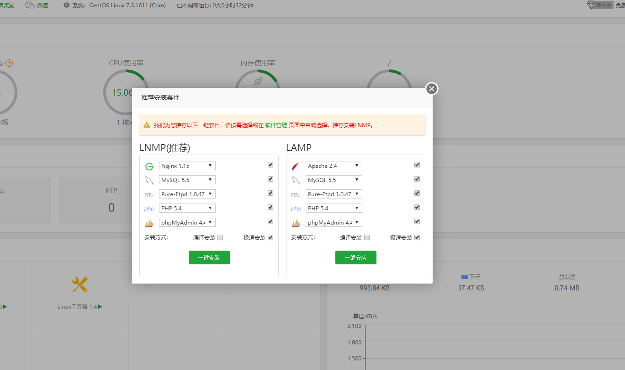Open the 软件管理 link in notice

coord(276,125)
